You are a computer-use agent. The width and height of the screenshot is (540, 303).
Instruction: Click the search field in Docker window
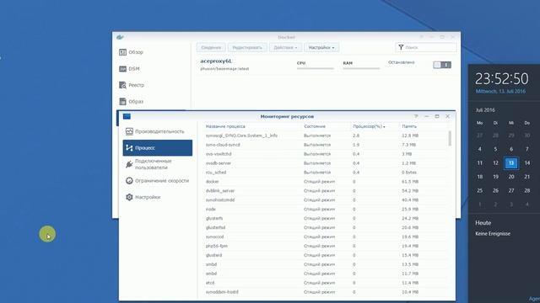(x=425, y=47)
